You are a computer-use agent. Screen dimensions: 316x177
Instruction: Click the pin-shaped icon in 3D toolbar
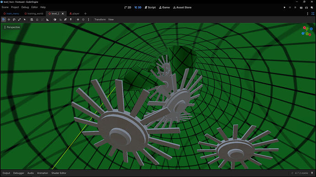[71, 20]
